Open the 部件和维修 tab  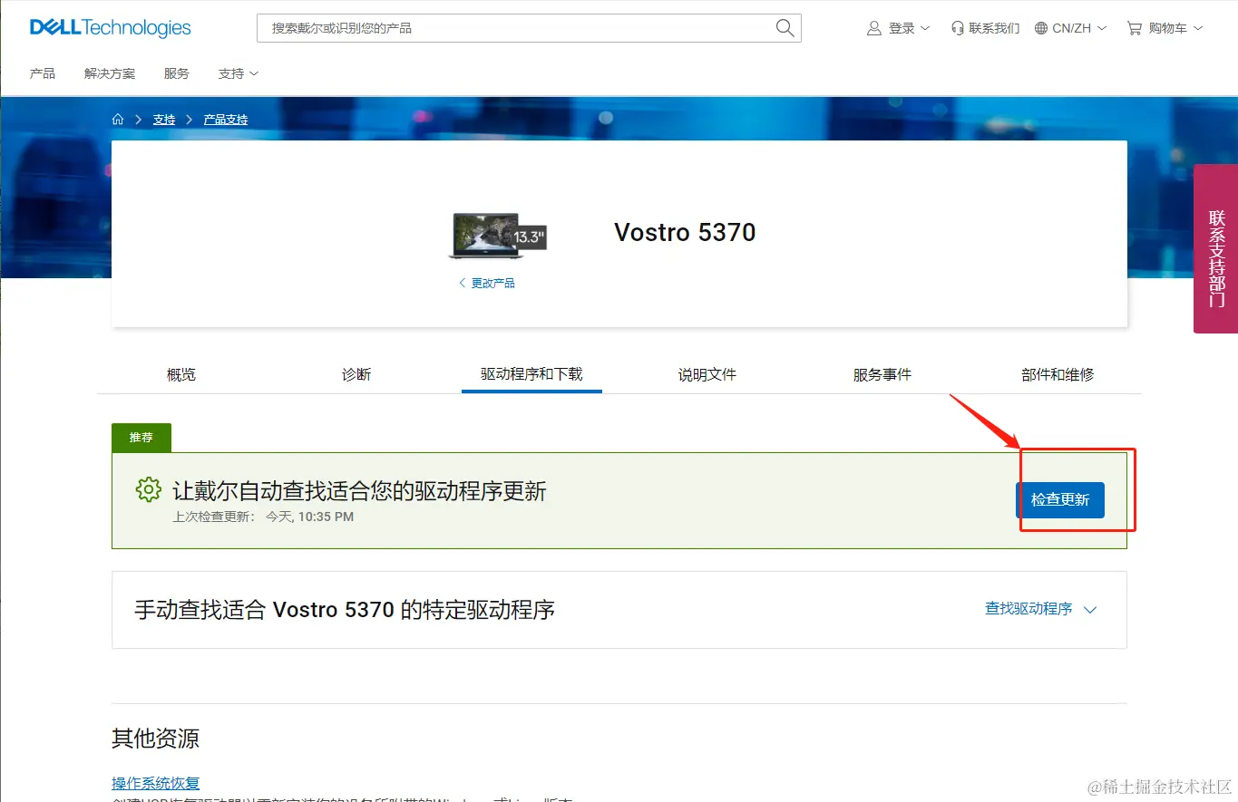[1058, 374]
